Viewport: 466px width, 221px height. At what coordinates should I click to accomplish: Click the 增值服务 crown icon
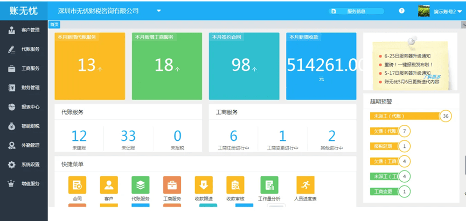coord(12,184)
